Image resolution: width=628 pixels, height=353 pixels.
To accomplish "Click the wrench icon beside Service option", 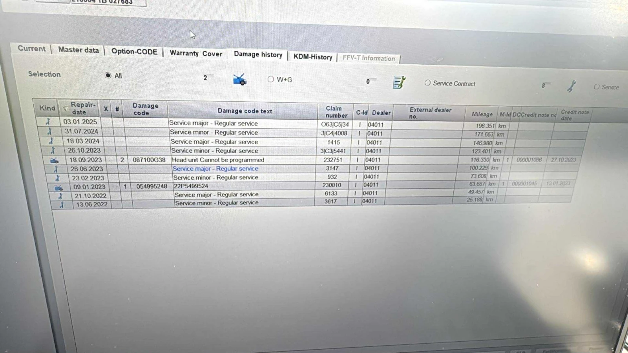I will [571, 86].
